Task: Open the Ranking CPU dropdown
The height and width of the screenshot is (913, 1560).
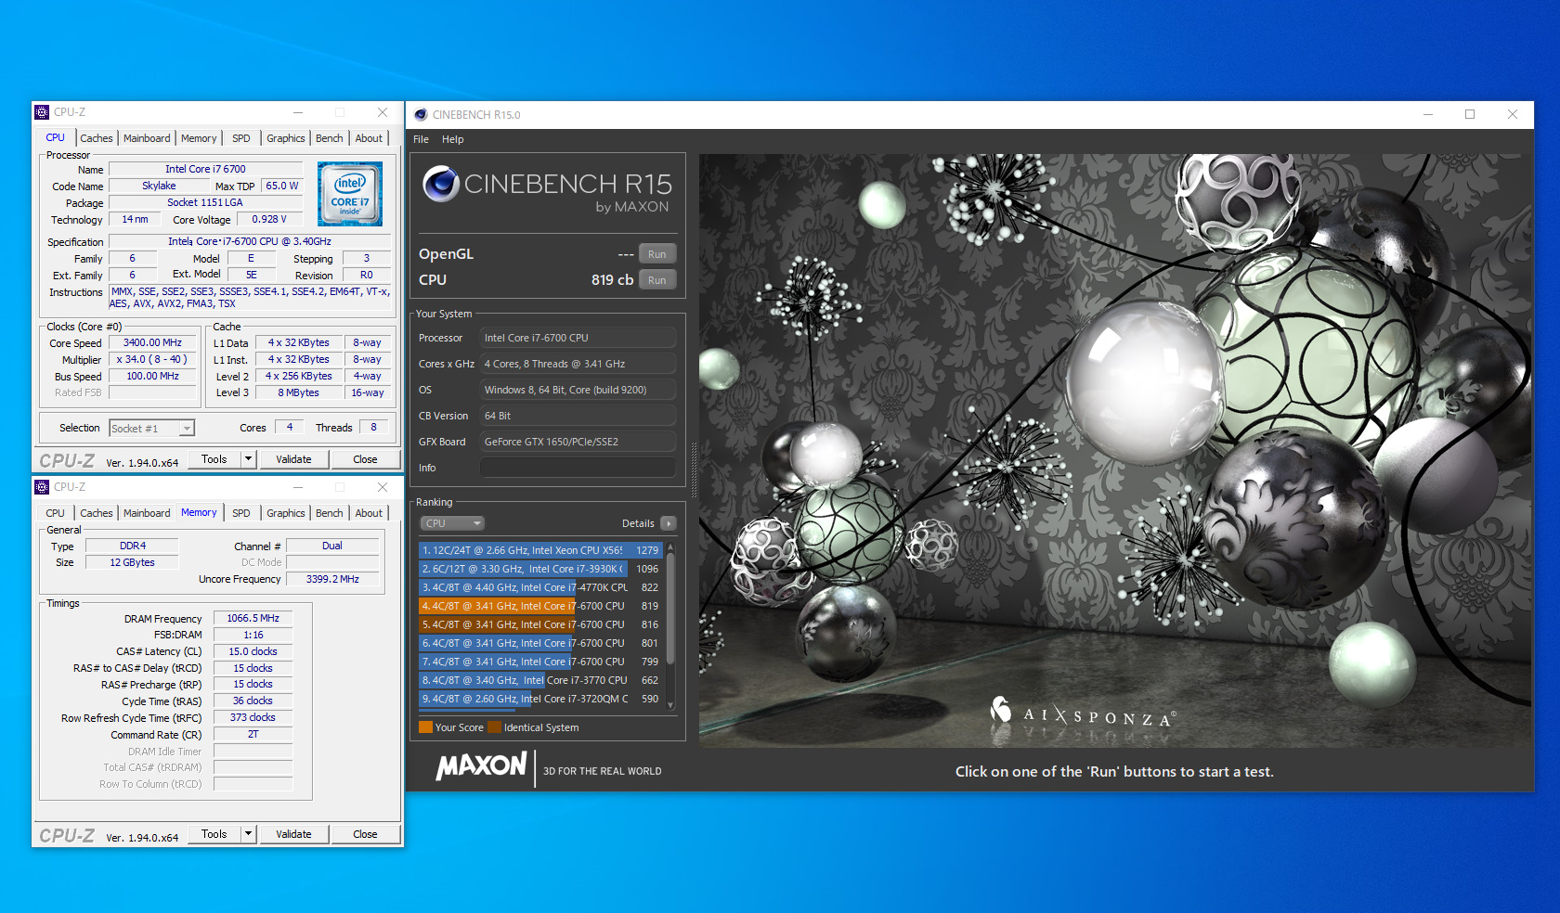Action: coord(452,523)
